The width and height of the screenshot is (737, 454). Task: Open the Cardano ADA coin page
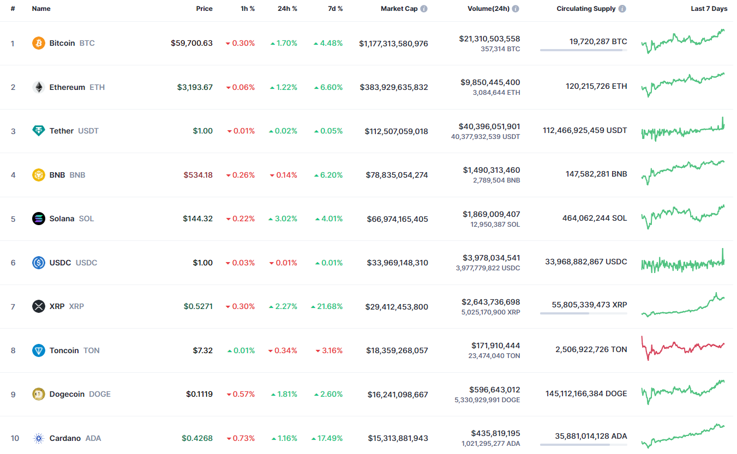point(65,438)
